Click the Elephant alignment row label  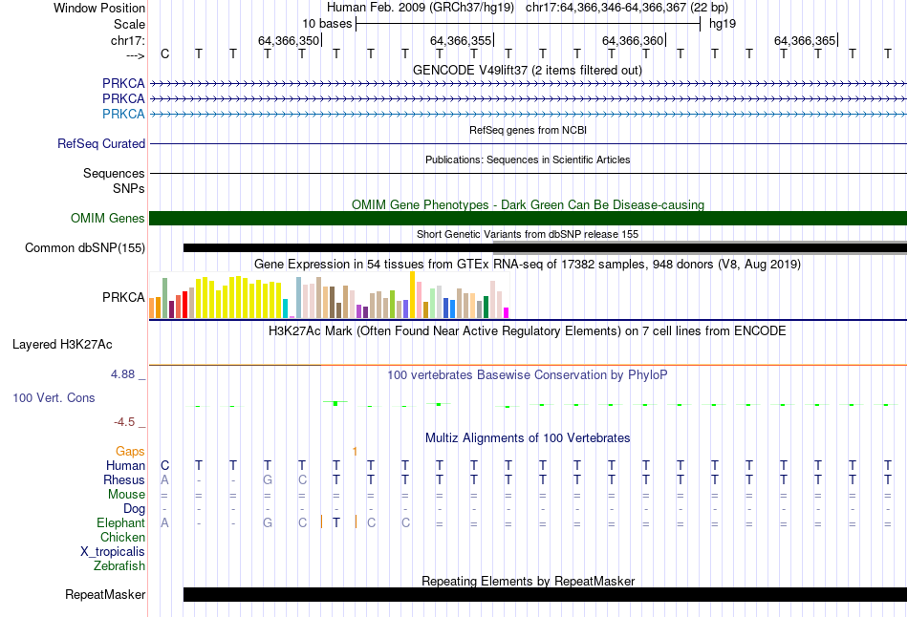coord(120,522)
